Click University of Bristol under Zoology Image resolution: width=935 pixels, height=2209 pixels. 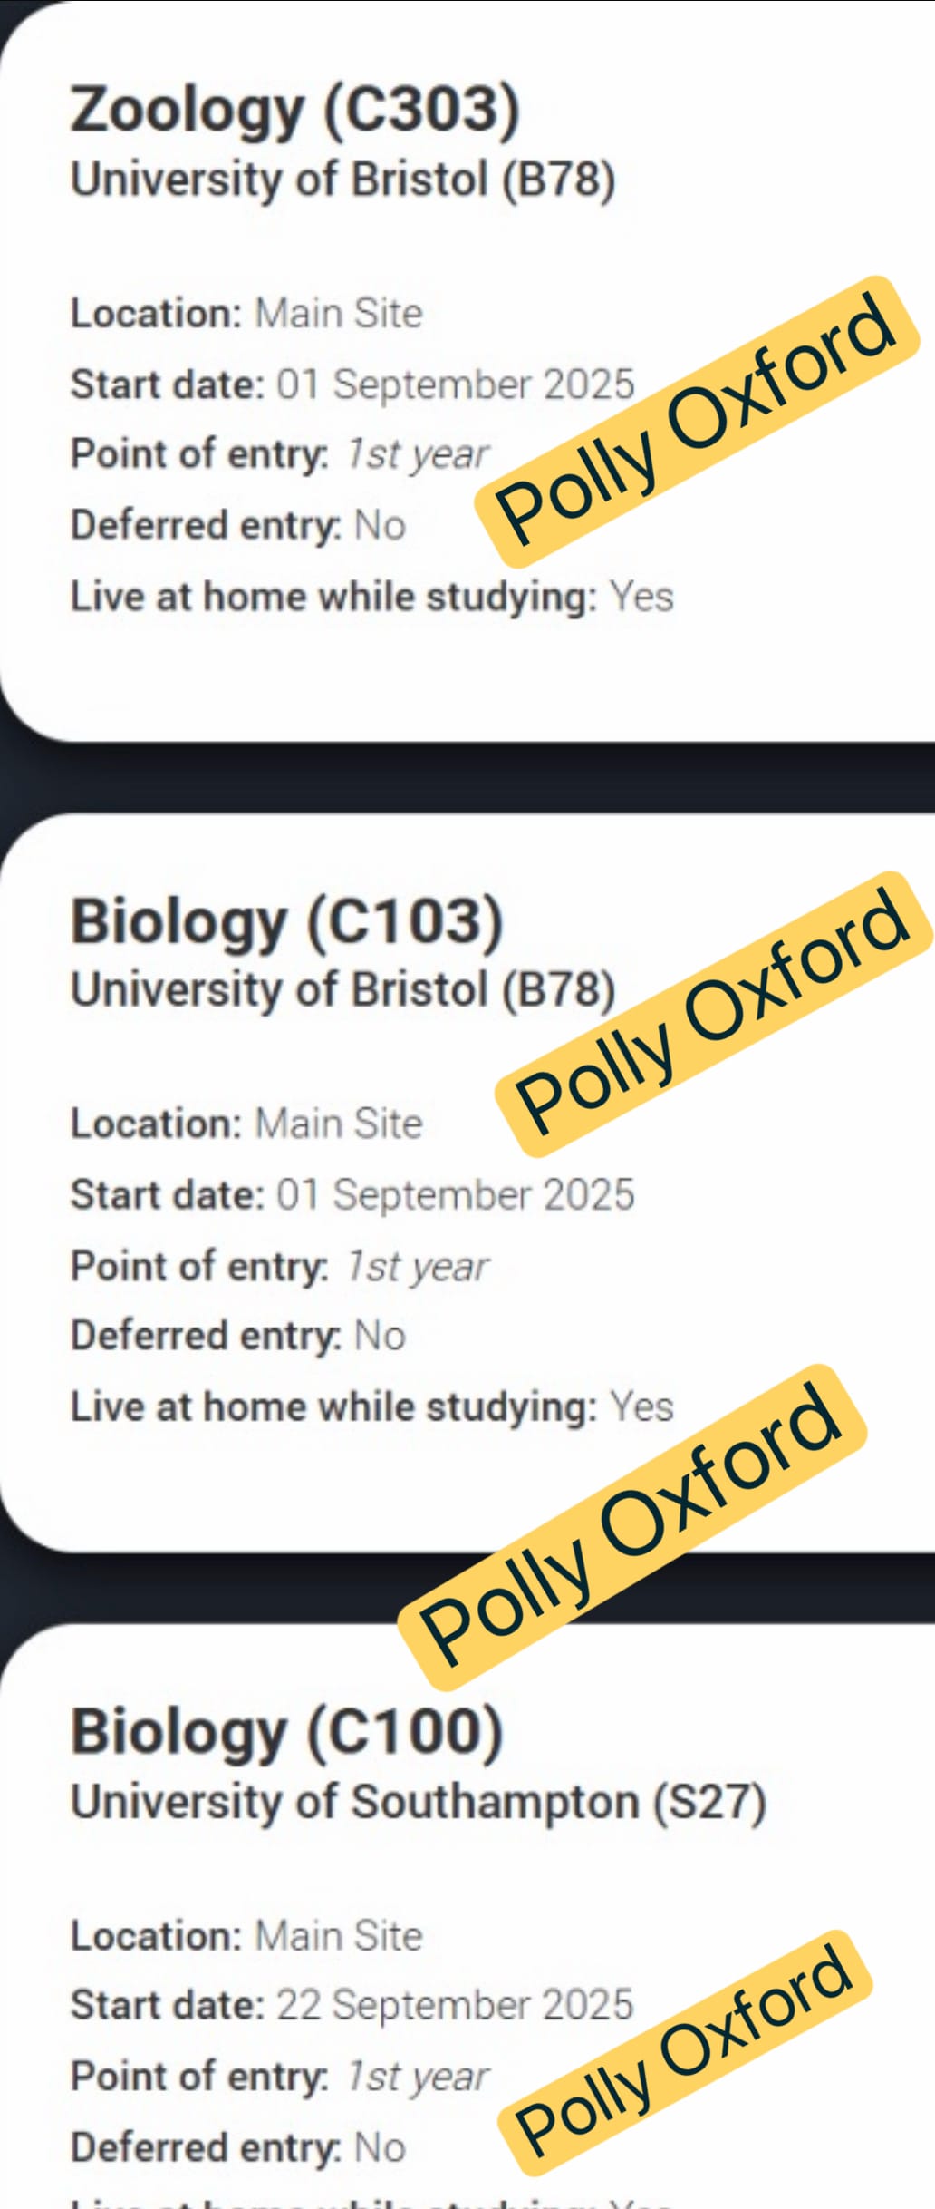pos(343,180)
